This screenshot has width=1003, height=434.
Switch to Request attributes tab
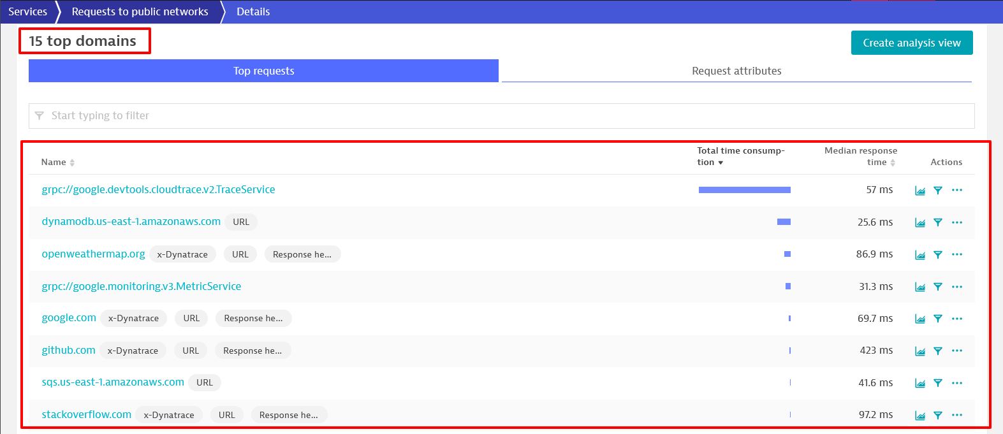pos(736,71)
